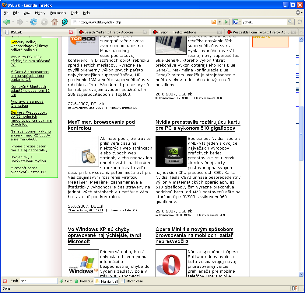305x293 pixels.
Task: Click the Microsoft Windows XP logo thumbnail
Action: 83,263
